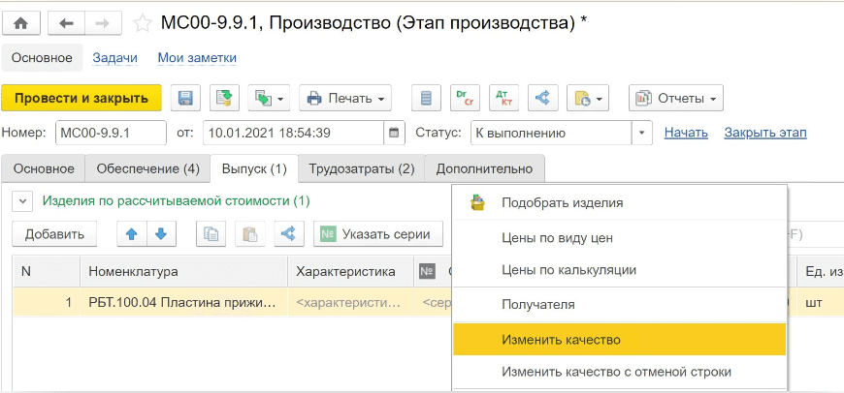
Task: Collapse the 'Изделия по рассчитываемой стоимости' group
Action: [20, 201]
